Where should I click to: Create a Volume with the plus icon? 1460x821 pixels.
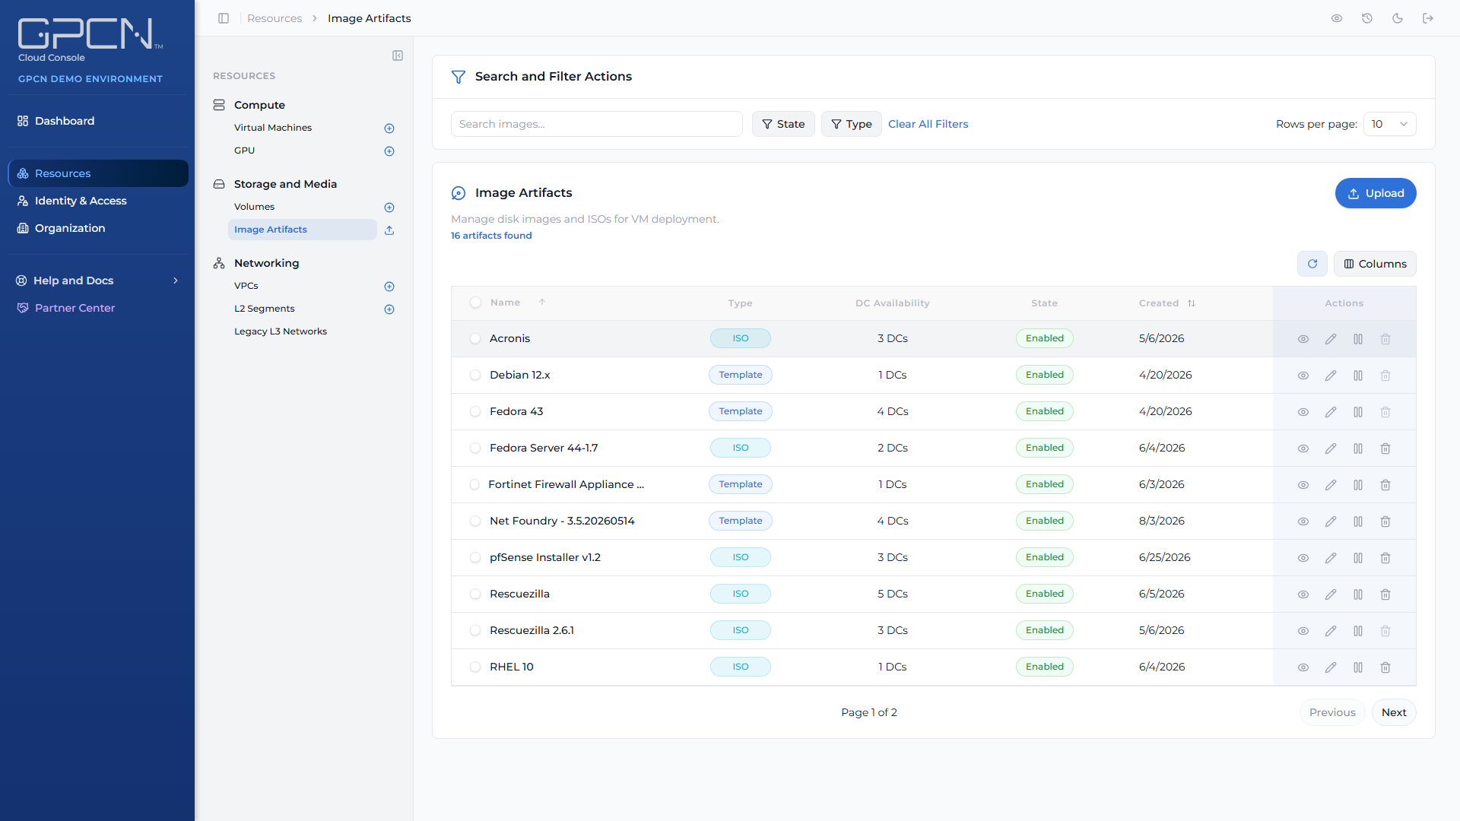(389, 208)
